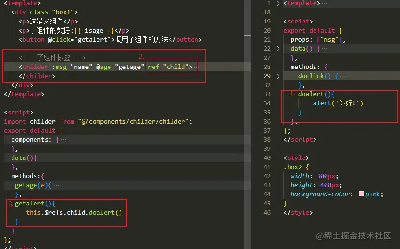The height and width of the screenshot is (249, 400).
Task: Click the closing </childer> tag
Action: [x=37, y=76]
